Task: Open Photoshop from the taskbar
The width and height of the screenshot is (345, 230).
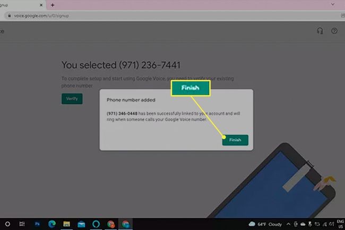Action: point(37,224)
